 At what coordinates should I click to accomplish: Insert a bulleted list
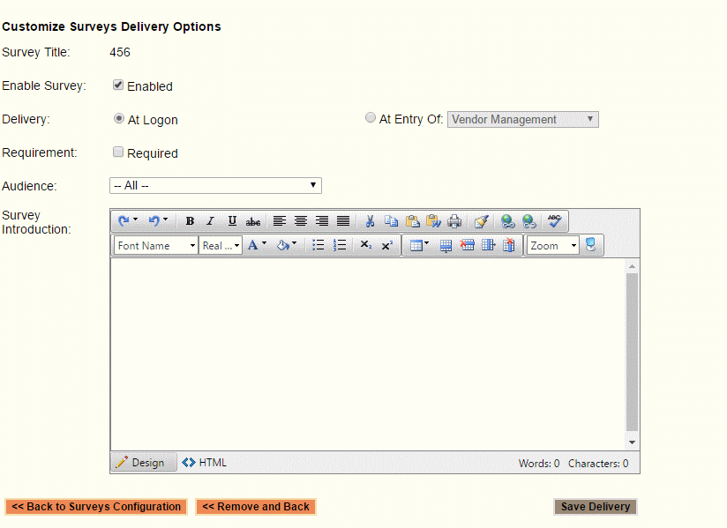click(319, 246)
